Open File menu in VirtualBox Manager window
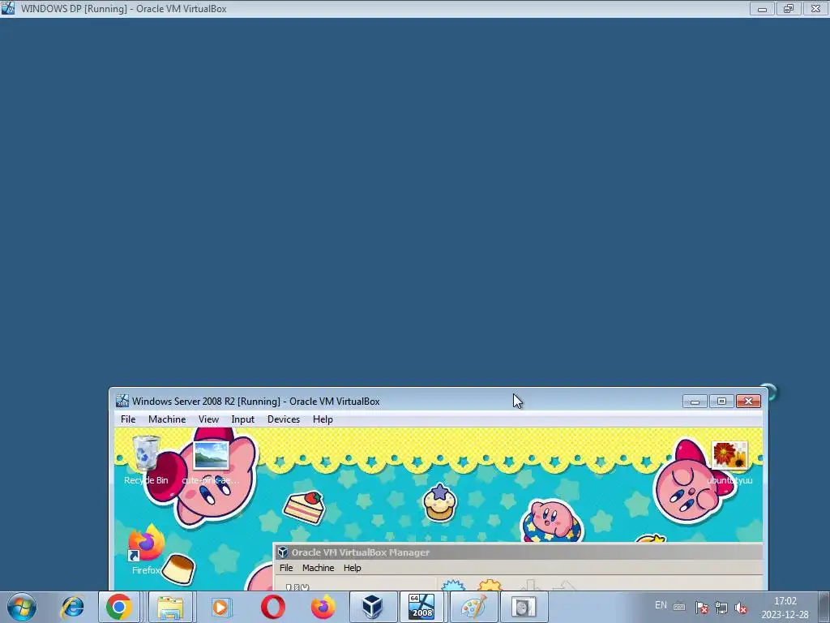The height and width of the screenshot is (623, 830). click(286, 567)
